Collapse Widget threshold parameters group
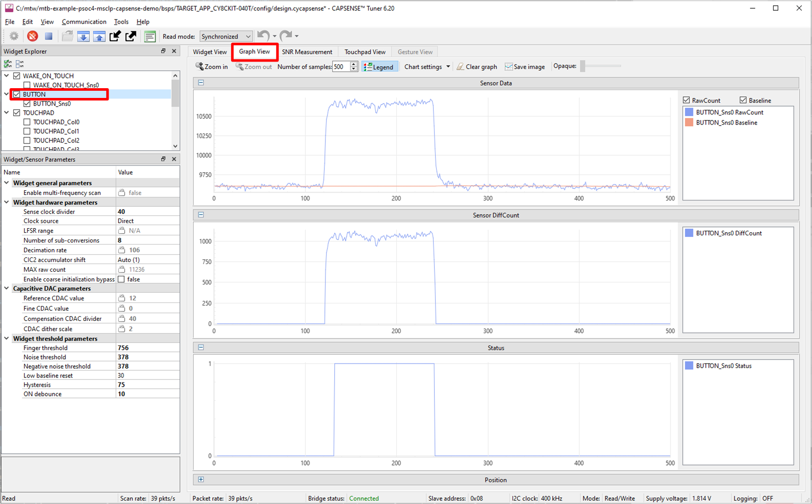Screen dimensions: 812x504 click(7, 339)
